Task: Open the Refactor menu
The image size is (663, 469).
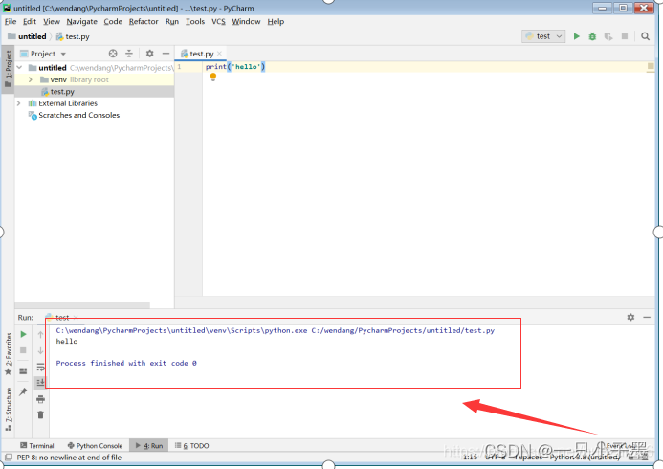Action: click(x=144, y=22)
